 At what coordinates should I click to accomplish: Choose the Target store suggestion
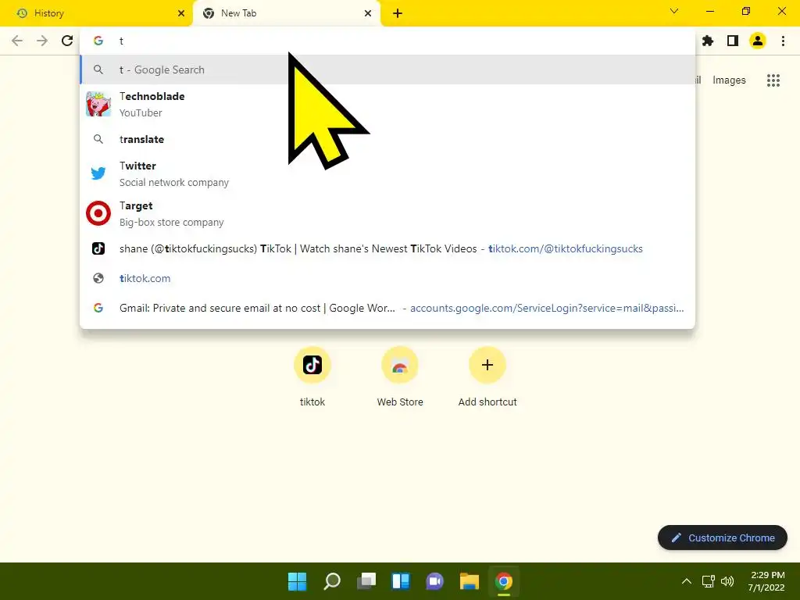(x=387, y=213)
